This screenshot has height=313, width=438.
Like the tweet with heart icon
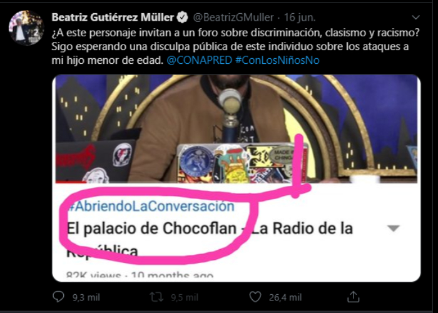click(255, 297)
